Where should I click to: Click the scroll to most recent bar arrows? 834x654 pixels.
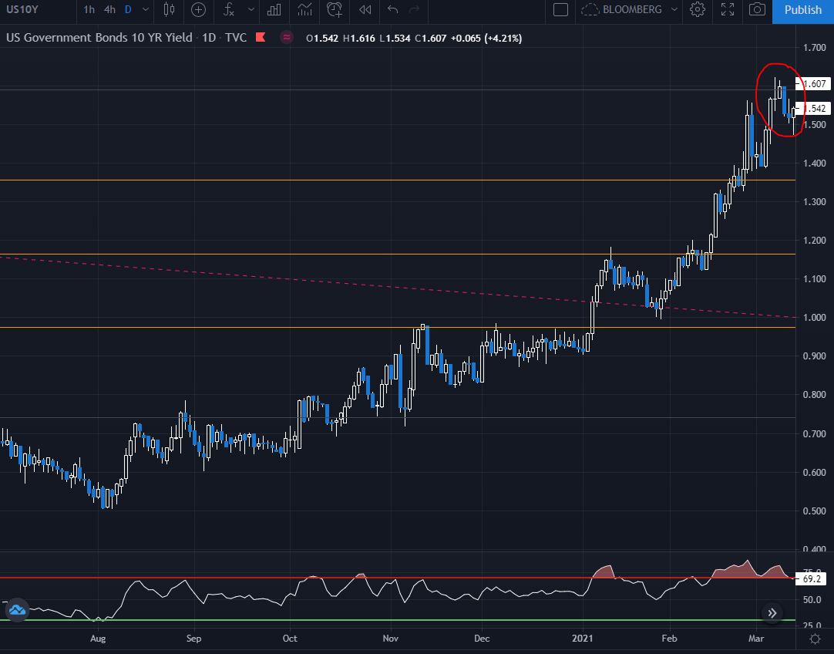[772, 613]
